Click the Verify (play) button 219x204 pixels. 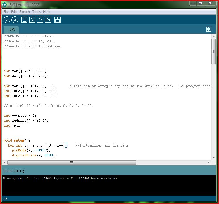pyautogui.click(x=7, y=20)
